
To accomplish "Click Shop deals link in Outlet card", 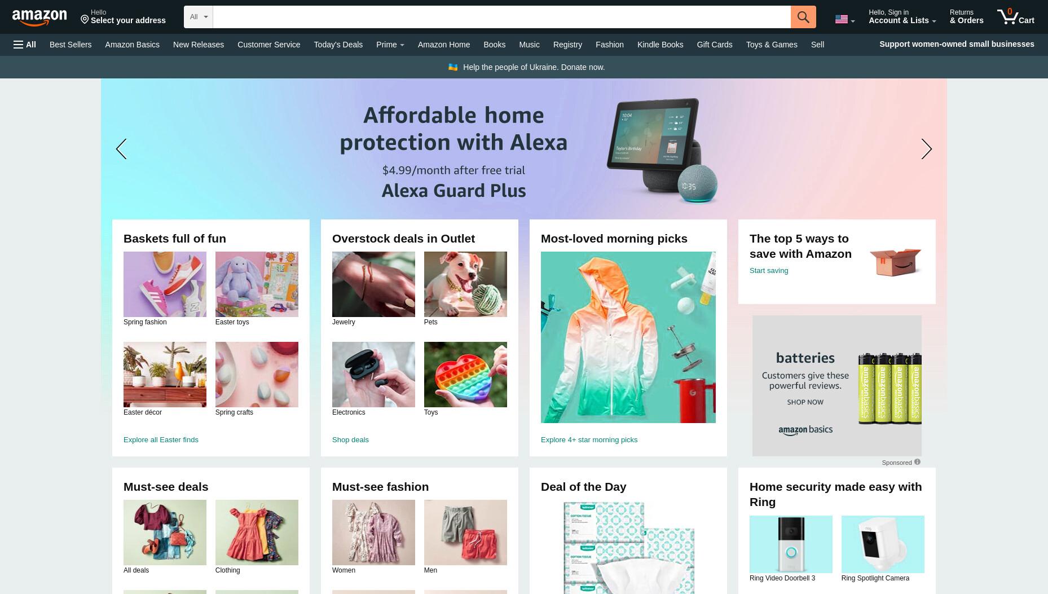I will click(350, 440).
